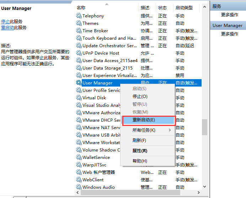Screen dimensions: 246x198
Task: Click the 重启动 link for this service
Action: 7,28
